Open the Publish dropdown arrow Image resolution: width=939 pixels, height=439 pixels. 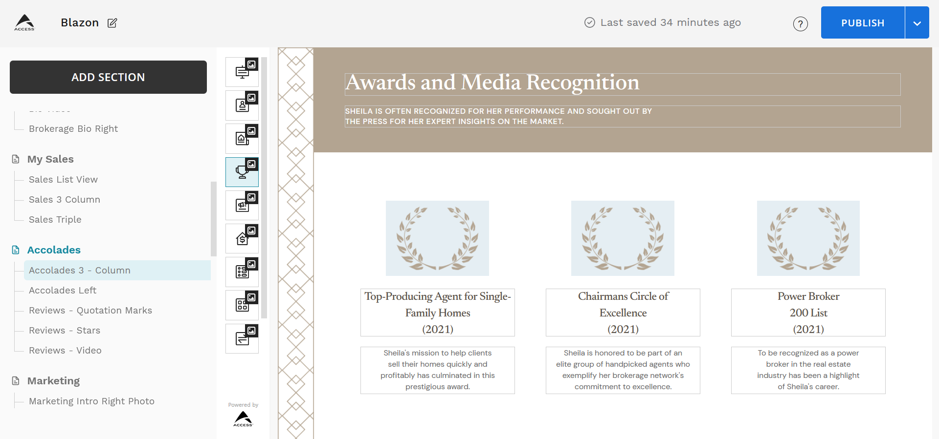[917, 23]
